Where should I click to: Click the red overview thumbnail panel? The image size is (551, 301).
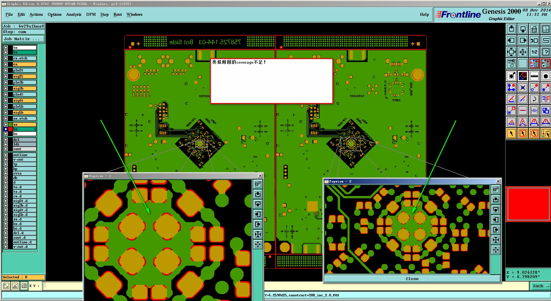click(x=528, y=204)
